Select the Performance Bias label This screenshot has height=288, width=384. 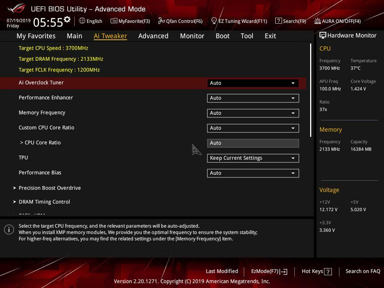40,172
